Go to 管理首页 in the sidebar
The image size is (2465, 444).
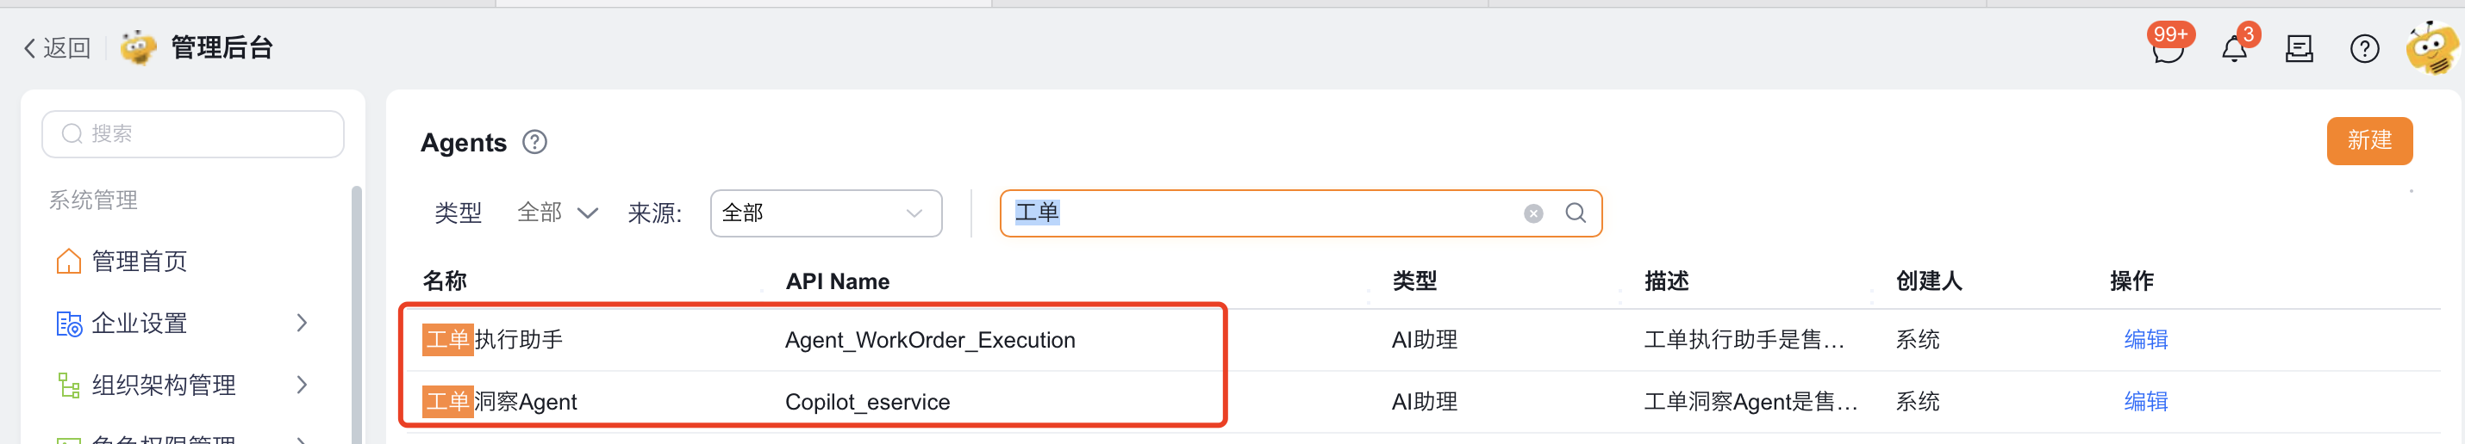(139, 262)
